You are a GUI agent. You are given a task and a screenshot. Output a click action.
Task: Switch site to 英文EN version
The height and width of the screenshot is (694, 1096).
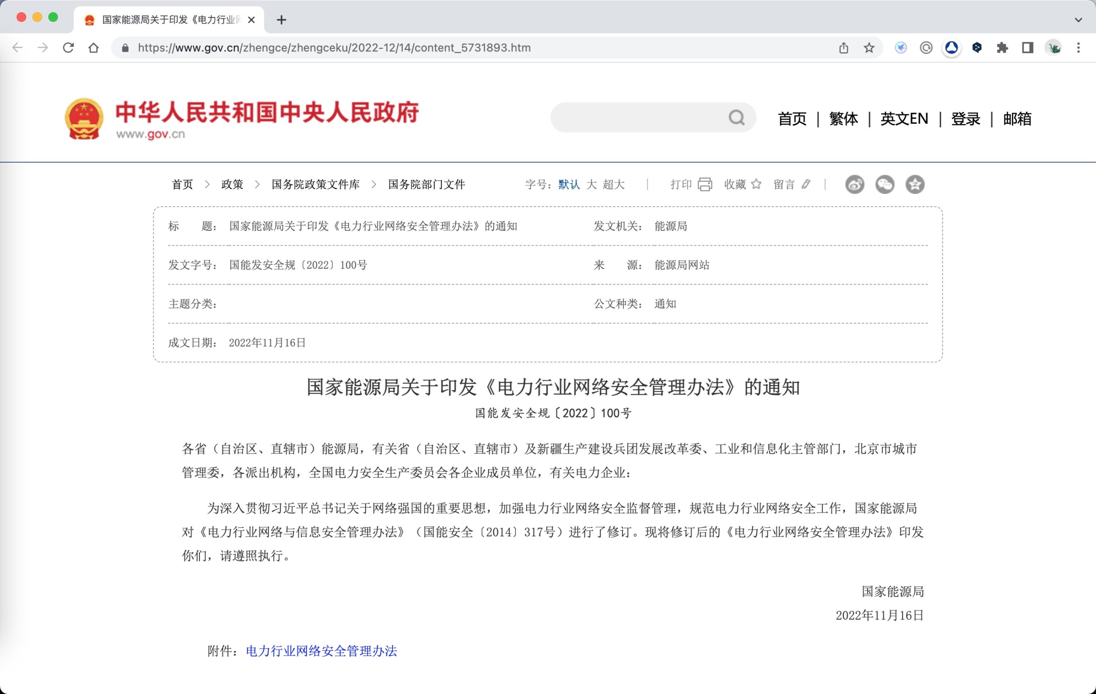pyautogui.click(x=903, y=119)
